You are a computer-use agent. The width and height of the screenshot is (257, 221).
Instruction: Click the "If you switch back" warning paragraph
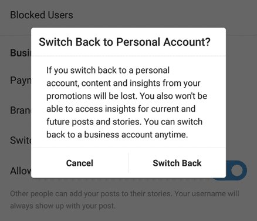[127, 102]
